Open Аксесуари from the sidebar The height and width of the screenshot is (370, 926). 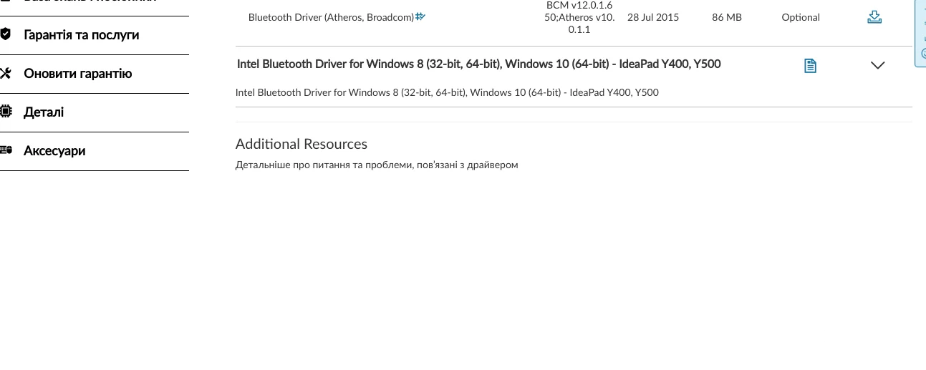click(x=54, y=150)
